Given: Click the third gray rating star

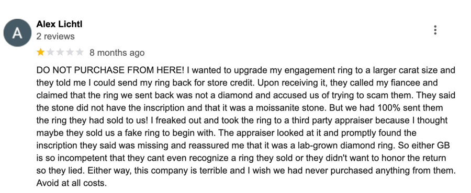Looking at the screenshot, I should (60, 53).
